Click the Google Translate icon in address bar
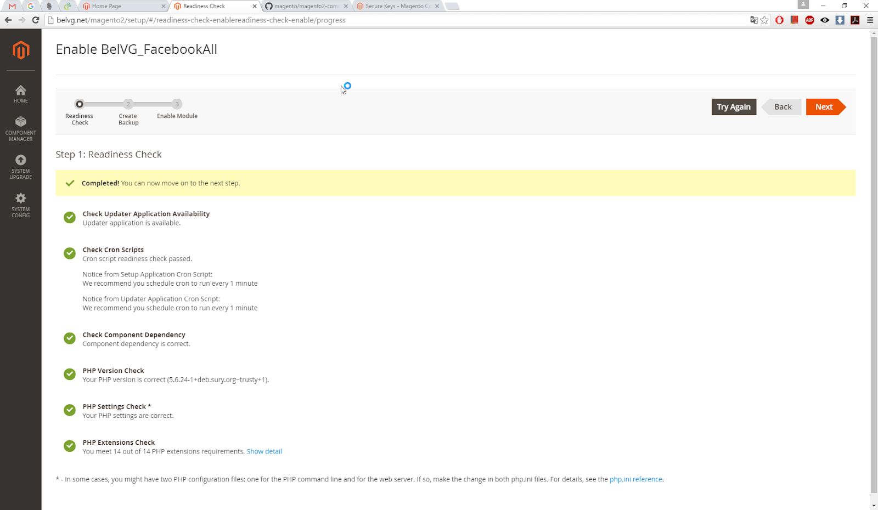Screen dimensions: 878x510 pyautogui.click(x=754, y=20)
